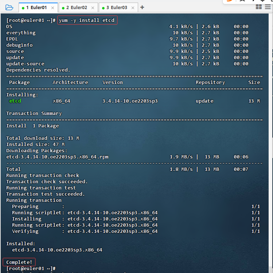
Task: Click 'Repository' column header
Action: (x=210, y=82)
